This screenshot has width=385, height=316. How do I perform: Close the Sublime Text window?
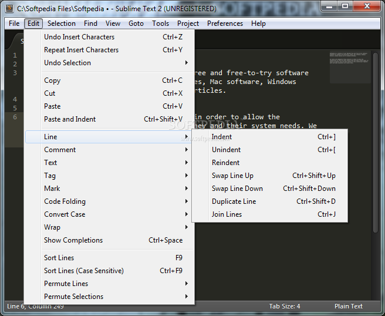click(367, 6)
